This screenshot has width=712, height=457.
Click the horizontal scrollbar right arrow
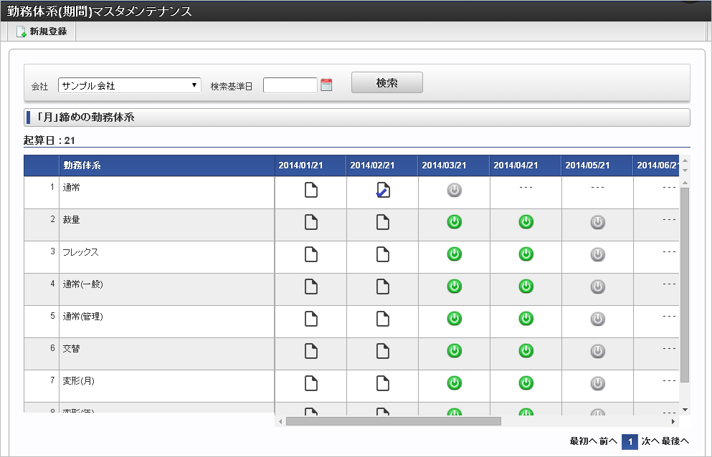(x=673, y=422)
